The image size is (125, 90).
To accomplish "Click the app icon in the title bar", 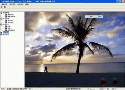I will tap(1, 1).
